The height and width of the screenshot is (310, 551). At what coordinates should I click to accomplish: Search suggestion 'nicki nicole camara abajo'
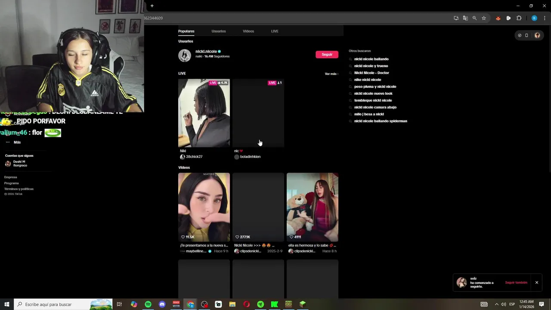[375, 107]
